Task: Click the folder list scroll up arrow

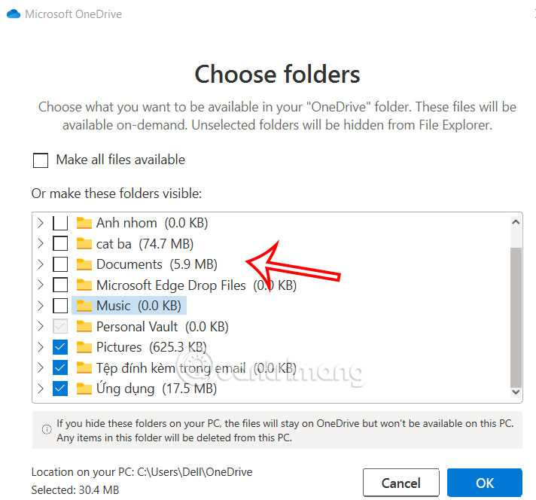Action: (516, 222)
